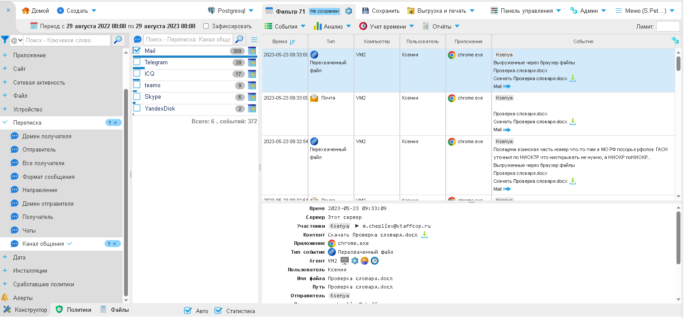Go to Домой
The height and width of the screenshot is (318, 684).
pos(35,11)
